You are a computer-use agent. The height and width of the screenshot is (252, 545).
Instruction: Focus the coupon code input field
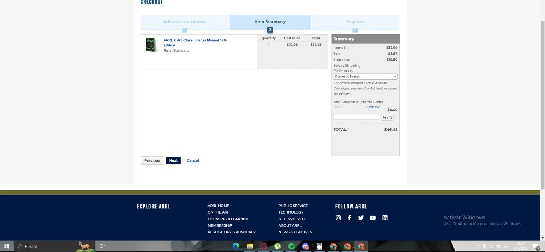click(x=356, y=117)
